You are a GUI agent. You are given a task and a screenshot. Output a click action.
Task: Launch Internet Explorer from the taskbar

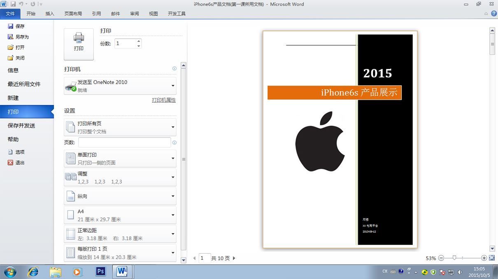click(x=33, y=272)
